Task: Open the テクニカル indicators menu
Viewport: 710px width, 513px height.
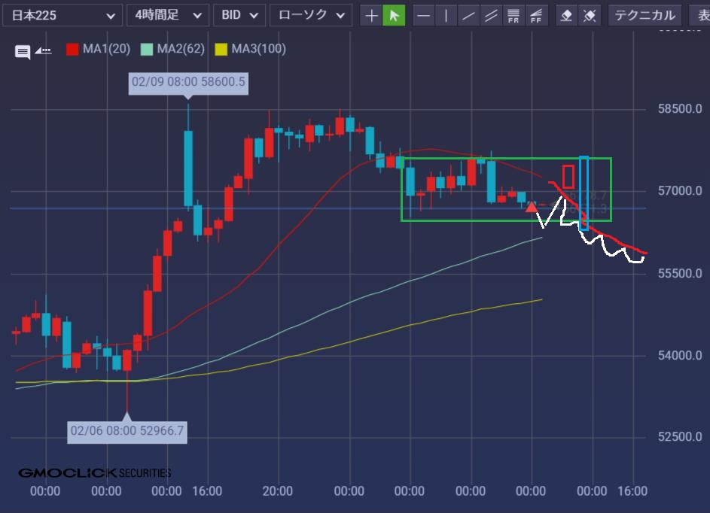Action: point(644,15)
